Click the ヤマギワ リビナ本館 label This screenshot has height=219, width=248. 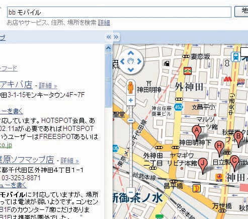coord(182,159)
